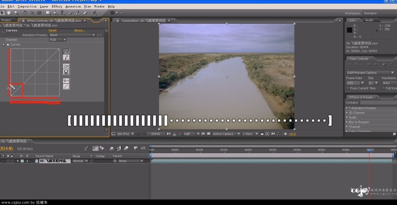Viewport: 397px width, 205px height.
Task: Open the Channel RGB dropdown
Action: coord(58,40)
